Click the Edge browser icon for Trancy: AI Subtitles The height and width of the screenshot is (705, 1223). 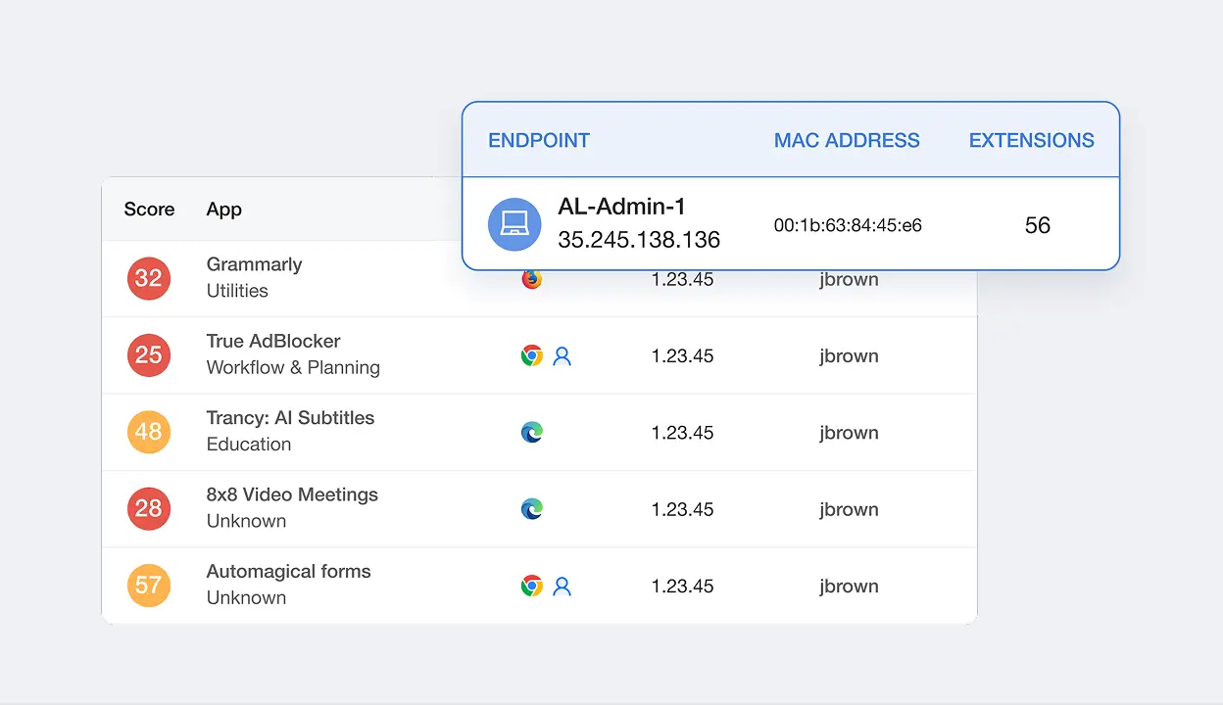tap(531, 432)
